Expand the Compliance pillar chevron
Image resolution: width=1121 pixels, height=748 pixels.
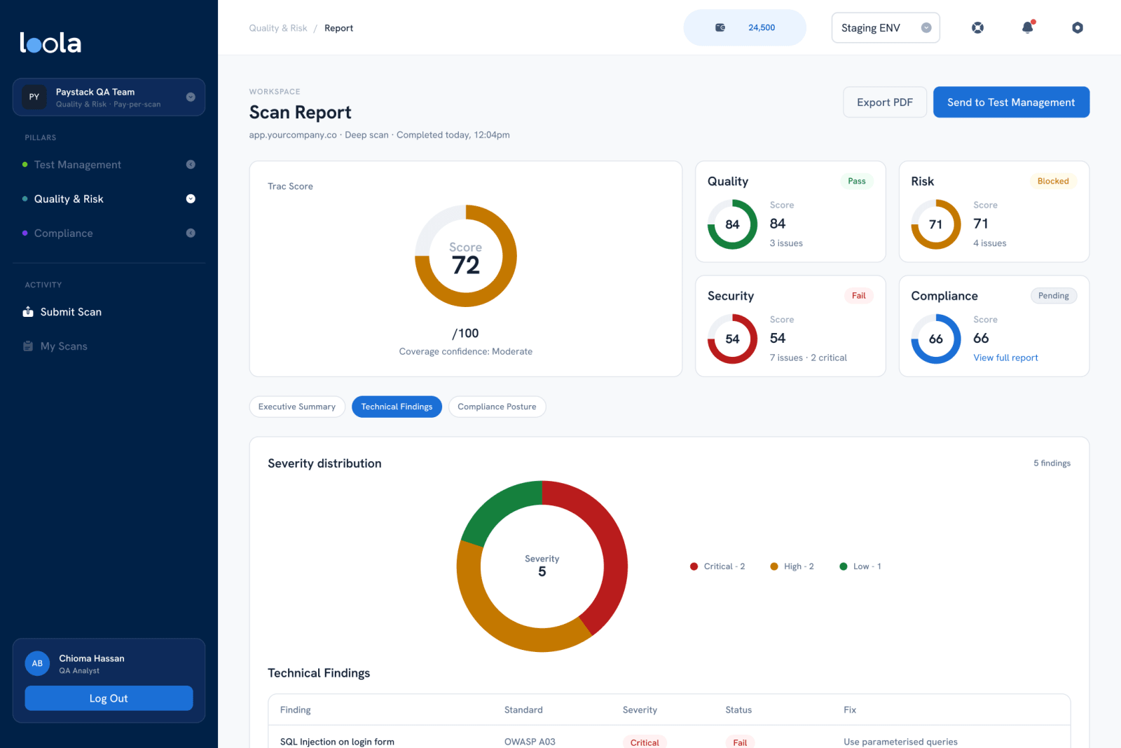pos(191,233)
